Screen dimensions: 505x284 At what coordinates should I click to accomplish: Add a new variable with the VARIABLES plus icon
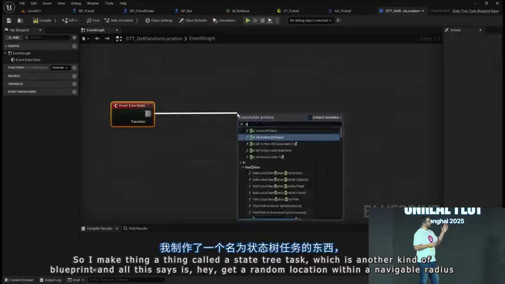pyautogui.click(x=74, y=84)
